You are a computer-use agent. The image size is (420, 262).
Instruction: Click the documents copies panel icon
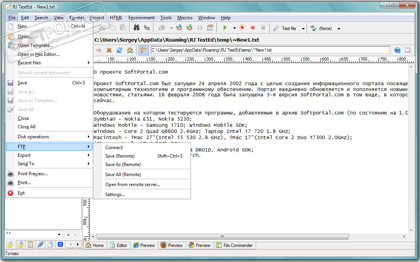51,244
